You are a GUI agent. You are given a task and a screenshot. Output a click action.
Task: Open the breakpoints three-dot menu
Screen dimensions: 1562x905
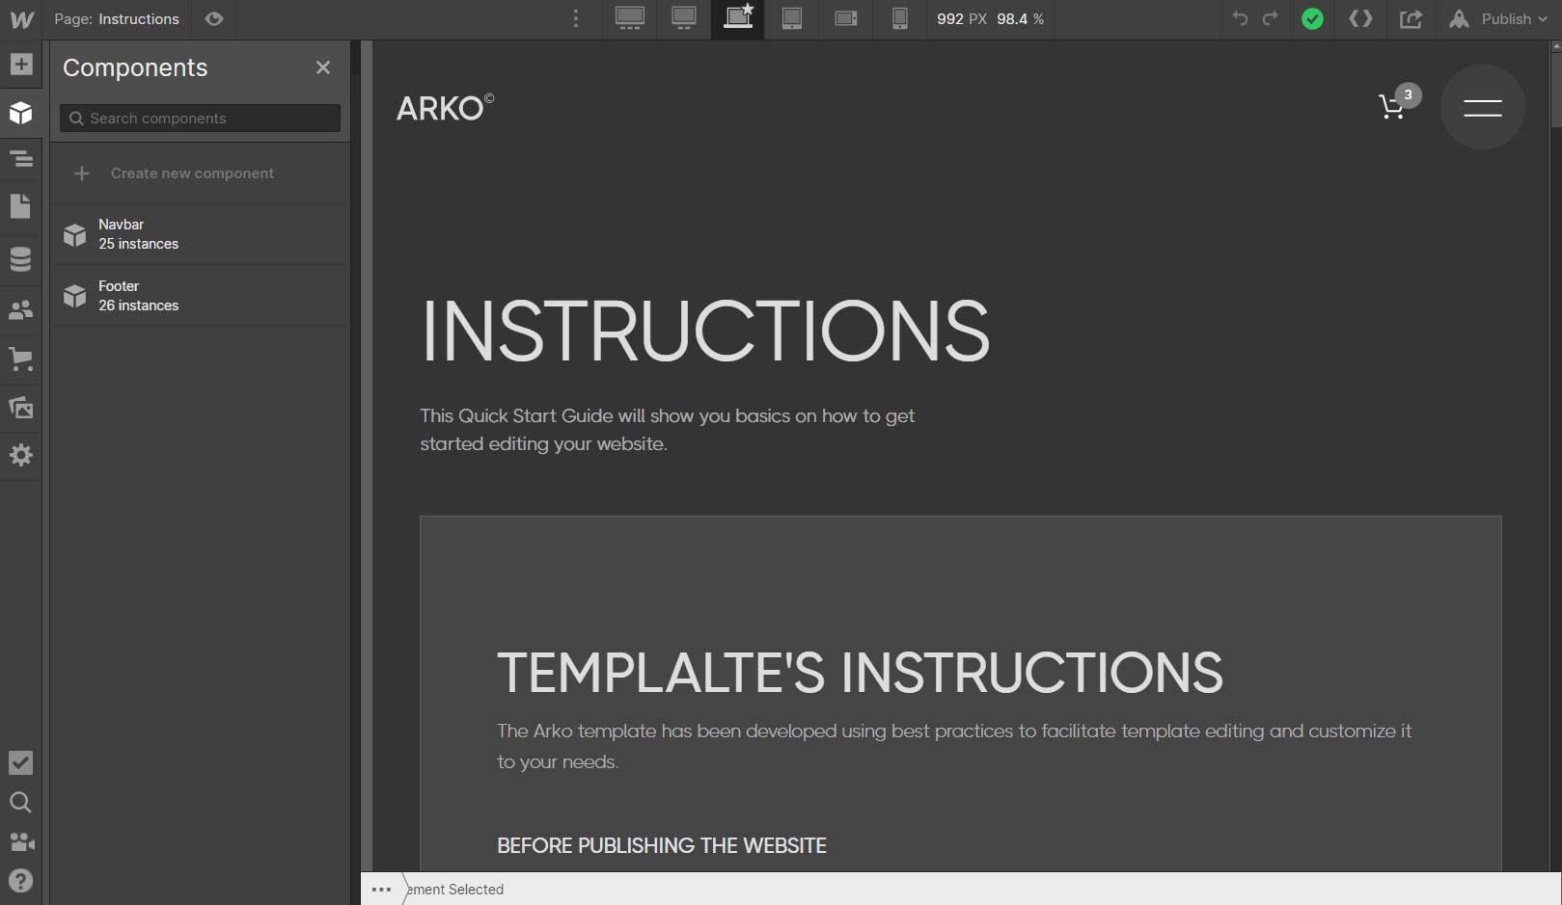[576, 18]
